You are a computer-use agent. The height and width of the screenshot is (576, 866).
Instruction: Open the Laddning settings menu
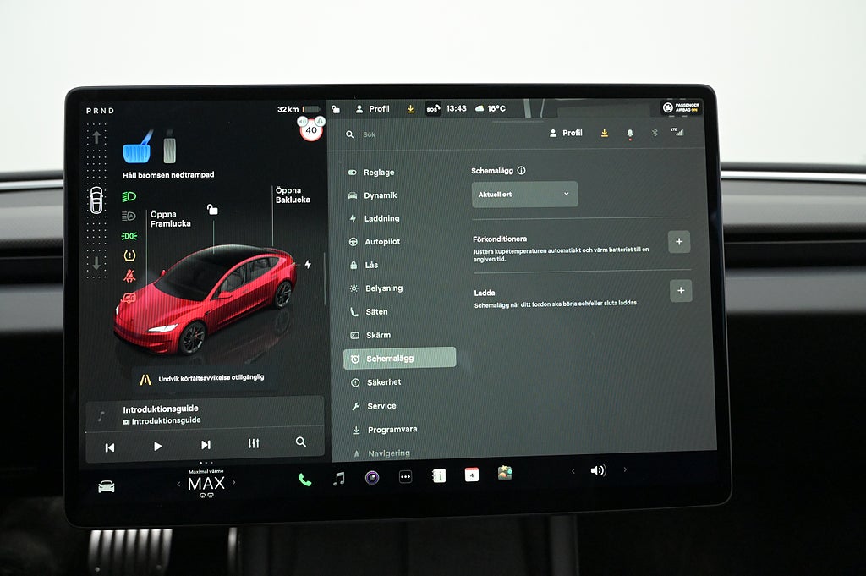pos(381,219)
